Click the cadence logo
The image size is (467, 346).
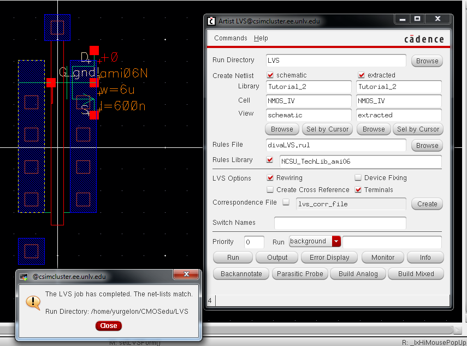pos(424,39)
